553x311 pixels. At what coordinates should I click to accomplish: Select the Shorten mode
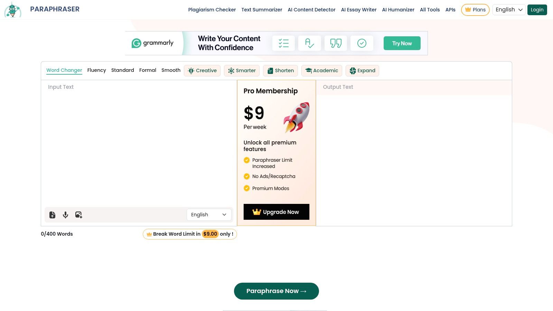pos(280,70)
